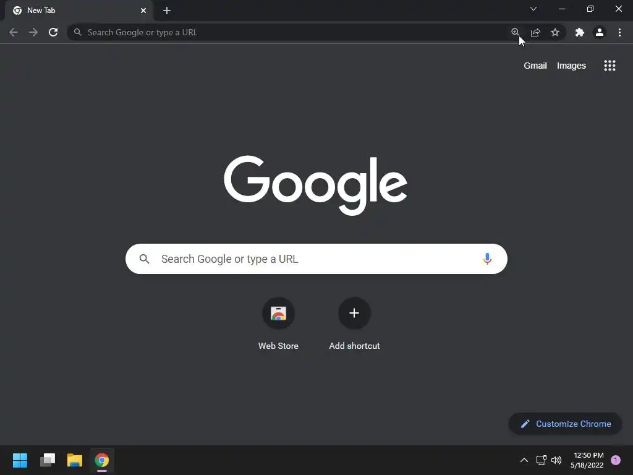Open the new tab plus button
This screenshot has height=475, width=633.
[x=167, y=11]
